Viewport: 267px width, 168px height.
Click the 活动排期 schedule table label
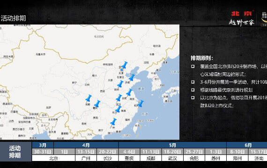pos(15,152)
